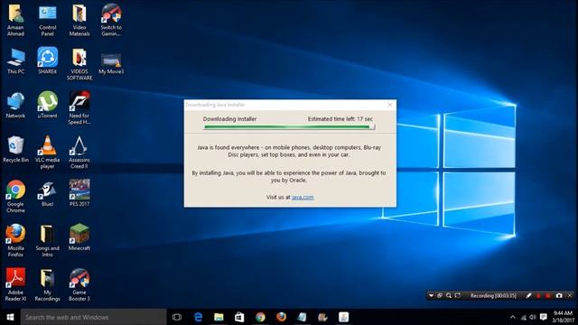This screenshot has height=325, width=578.
Task: Open File Explorer from the taskbar
Action: pyautogui.click(x=219, y=317)
